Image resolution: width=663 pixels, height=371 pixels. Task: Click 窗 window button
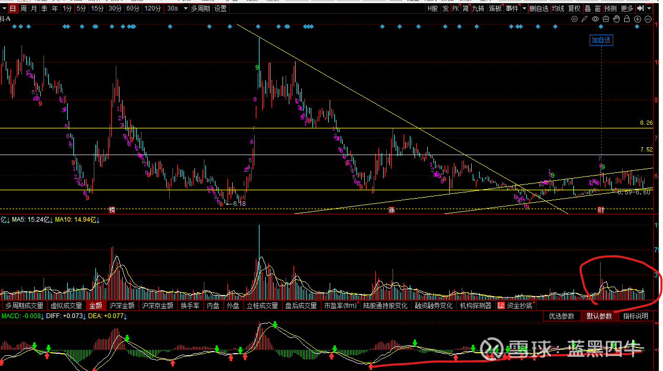click(x=597, y=8)
